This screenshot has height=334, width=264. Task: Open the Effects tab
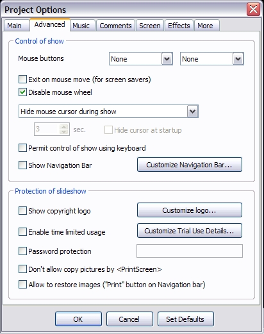coord(179,26)
